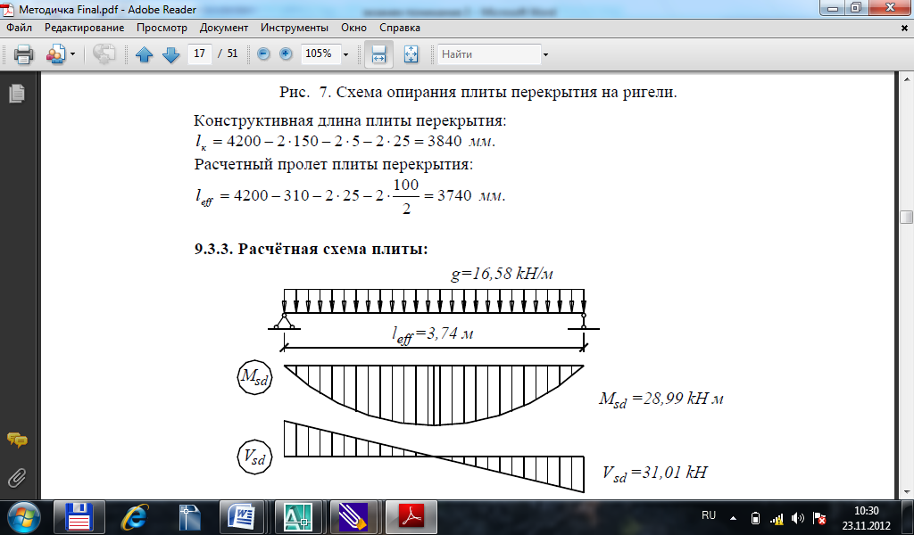This screenshot has width=914, height=535.
Task: Open the Найти search options dropdown
Action: tap(545, 54)
